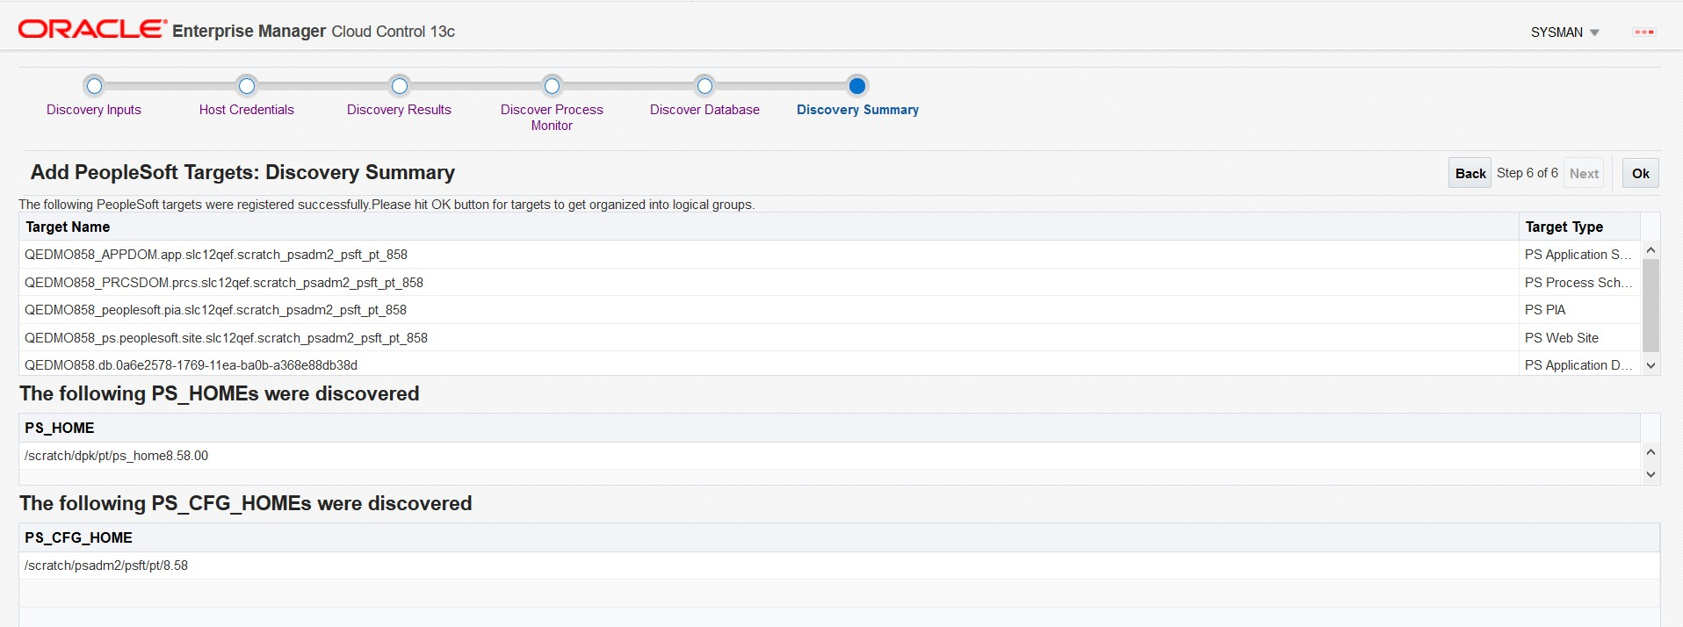Click the PS_CFG_HOME column header

pos(839,537)
